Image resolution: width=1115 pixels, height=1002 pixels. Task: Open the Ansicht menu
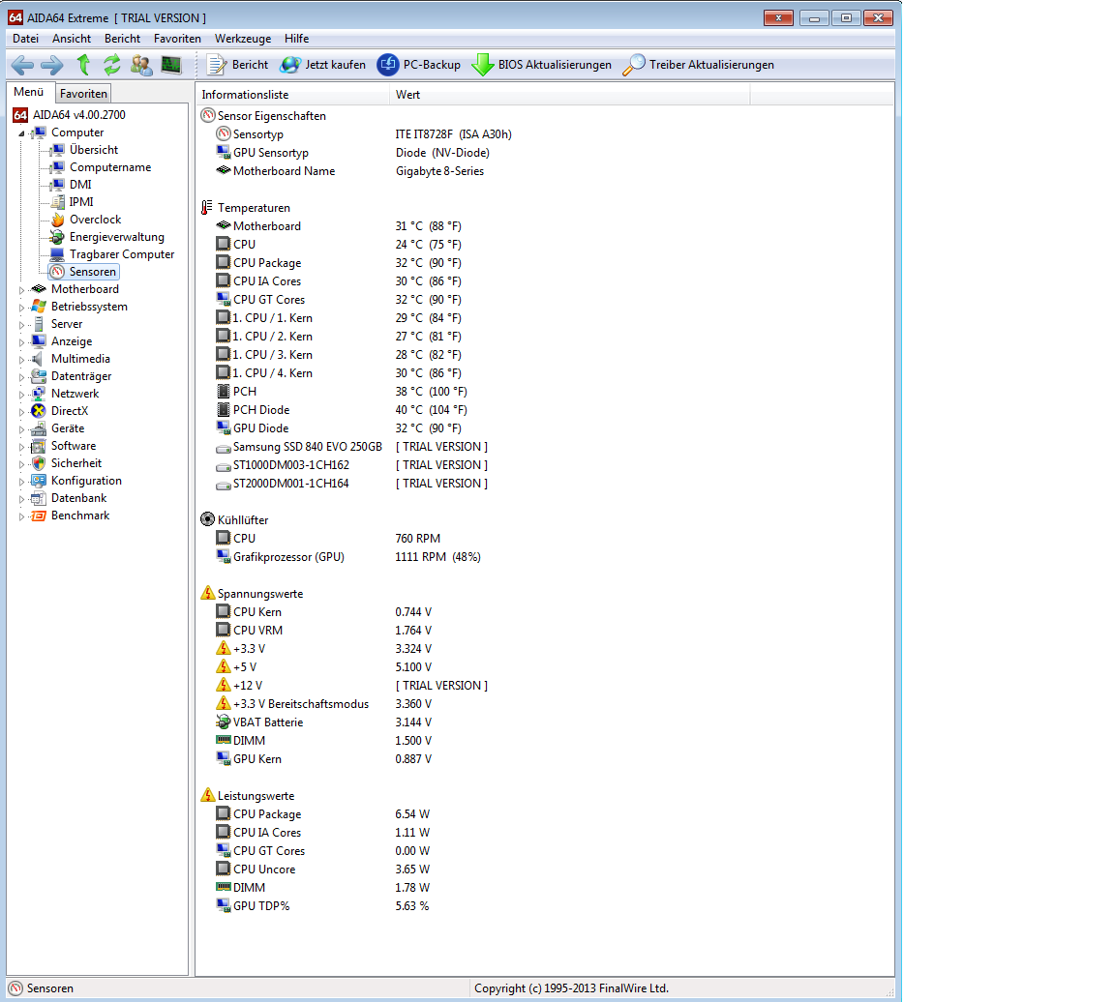71,39
